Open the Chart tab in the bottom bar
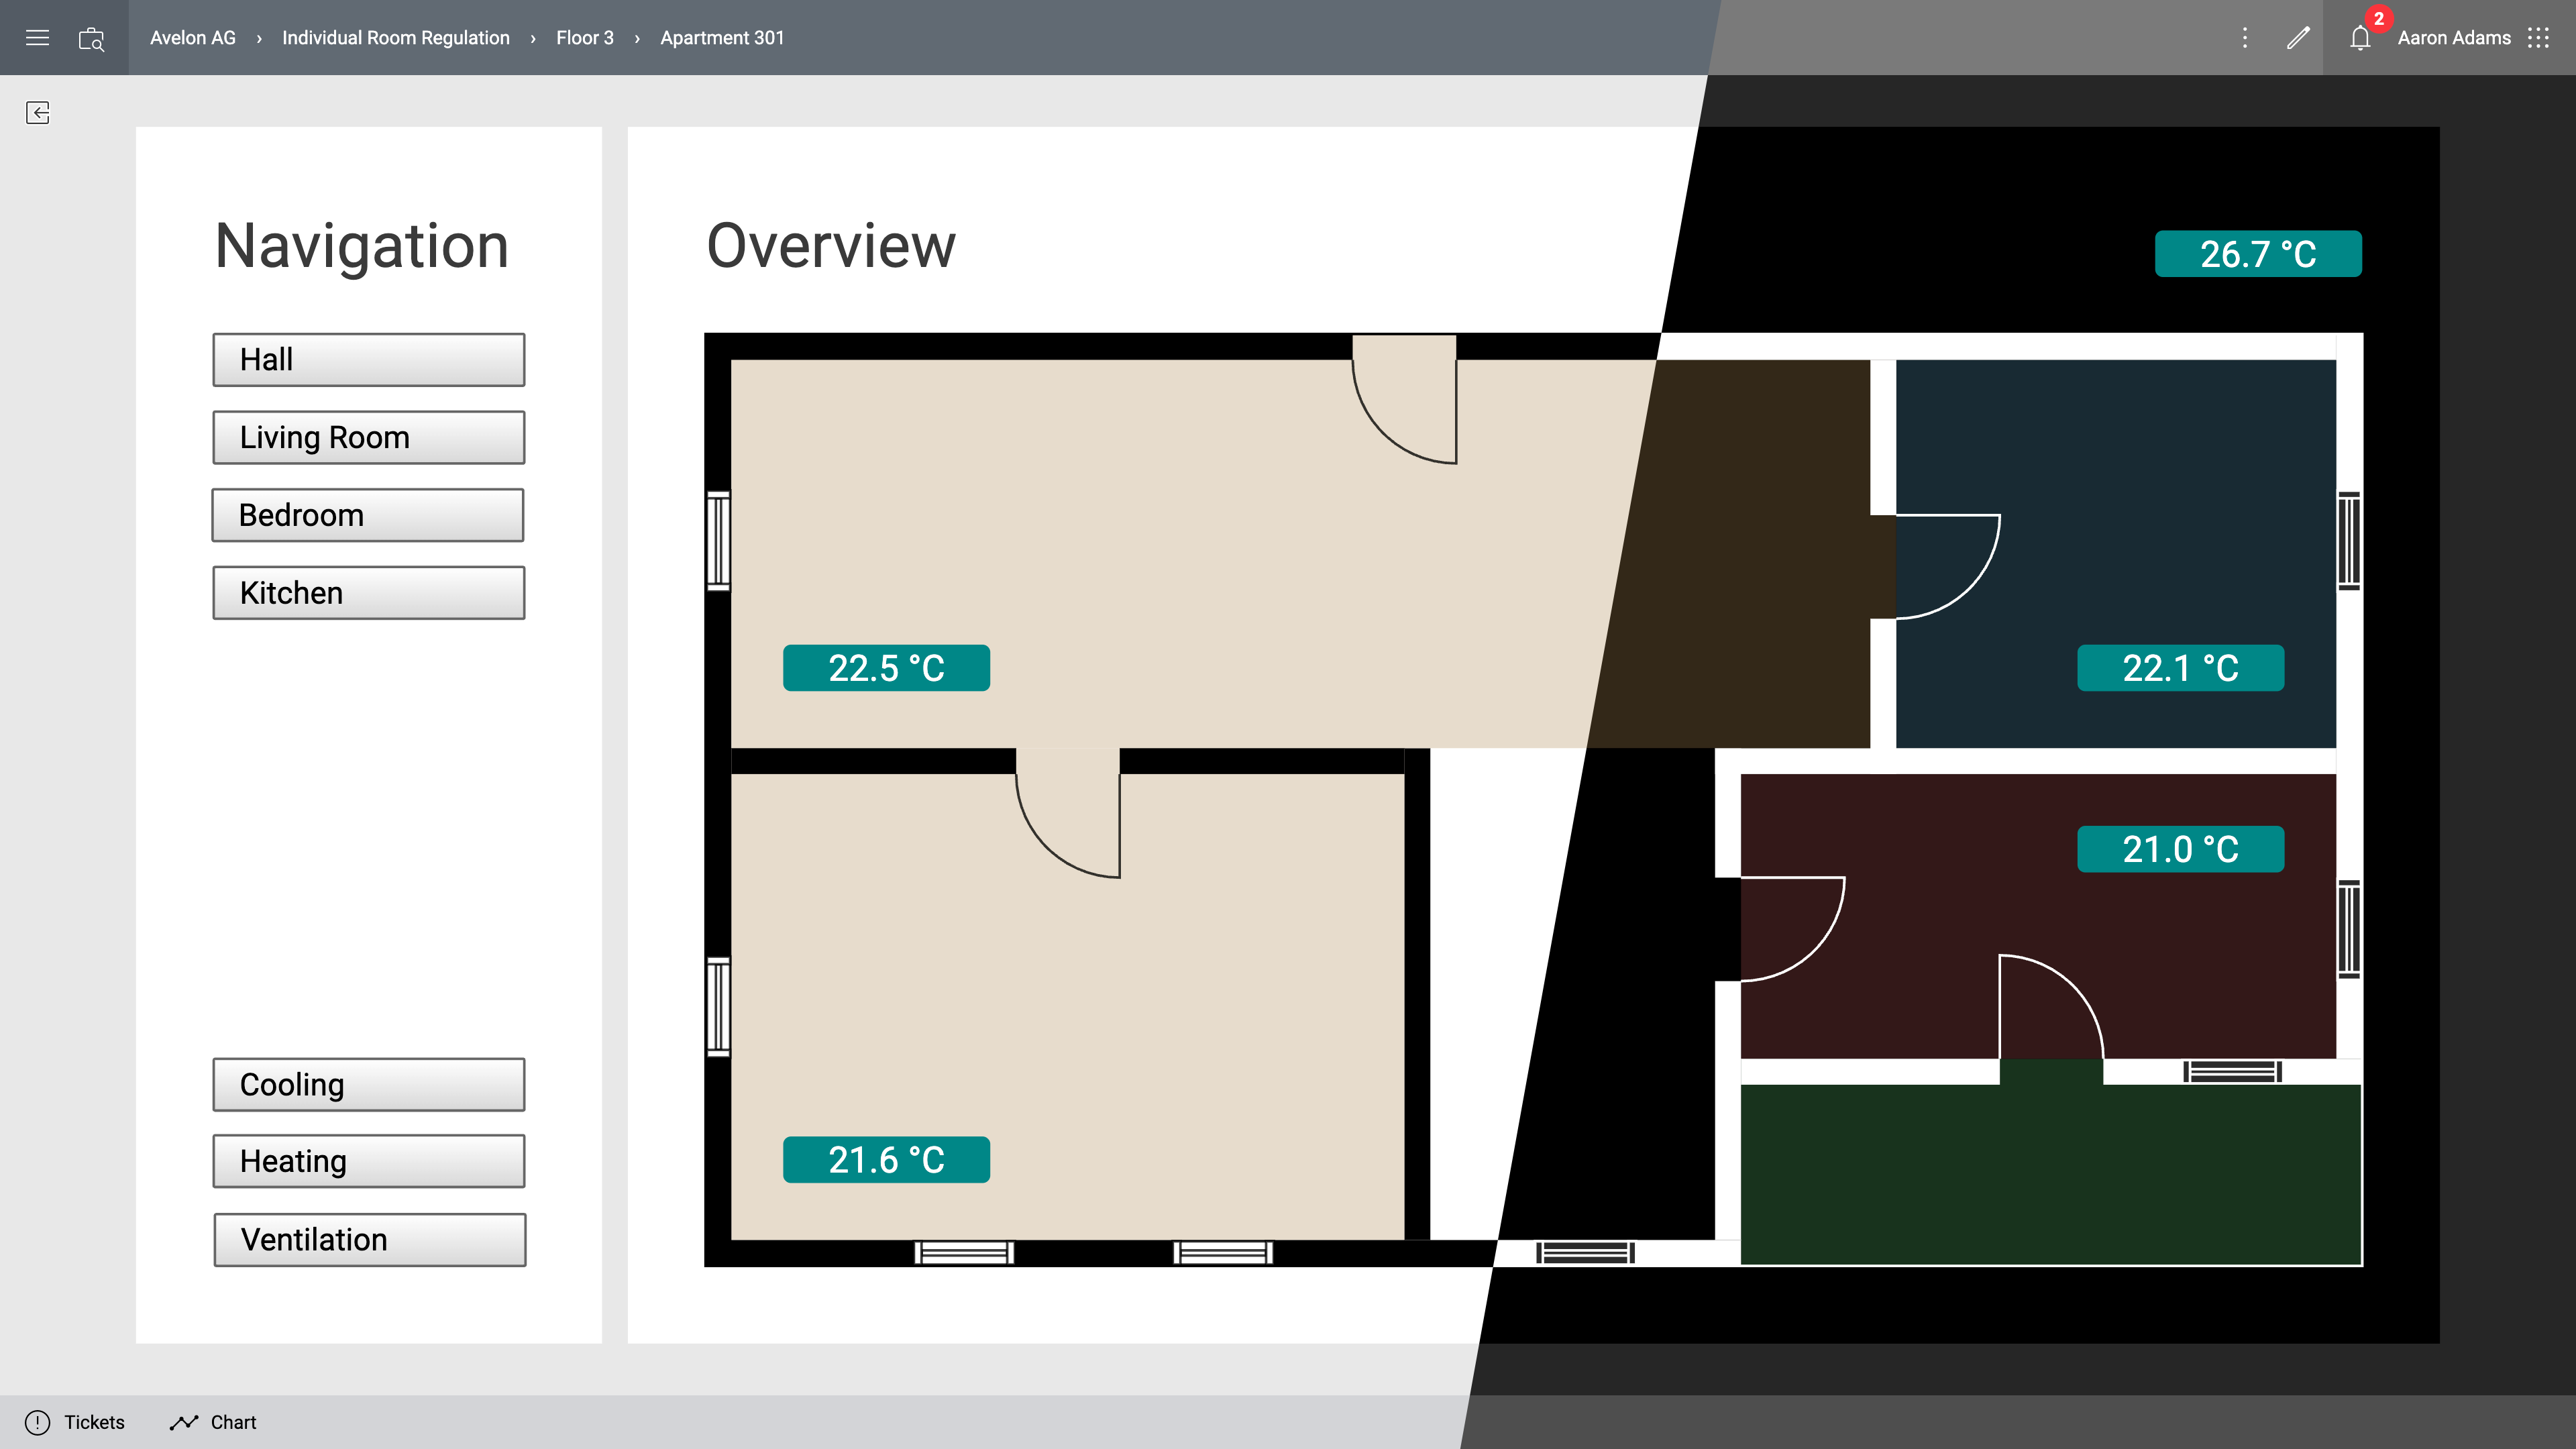The height and width of the screenshot is (1449, 2576). pos(213,1422)
